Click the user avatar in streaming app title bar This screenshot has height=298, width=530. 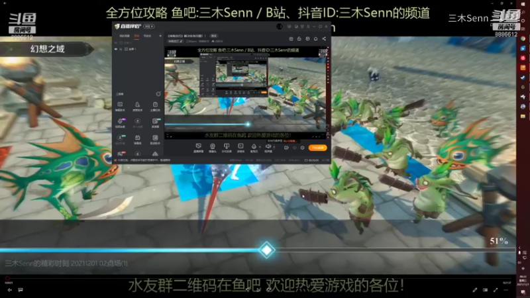click(279, 26)
